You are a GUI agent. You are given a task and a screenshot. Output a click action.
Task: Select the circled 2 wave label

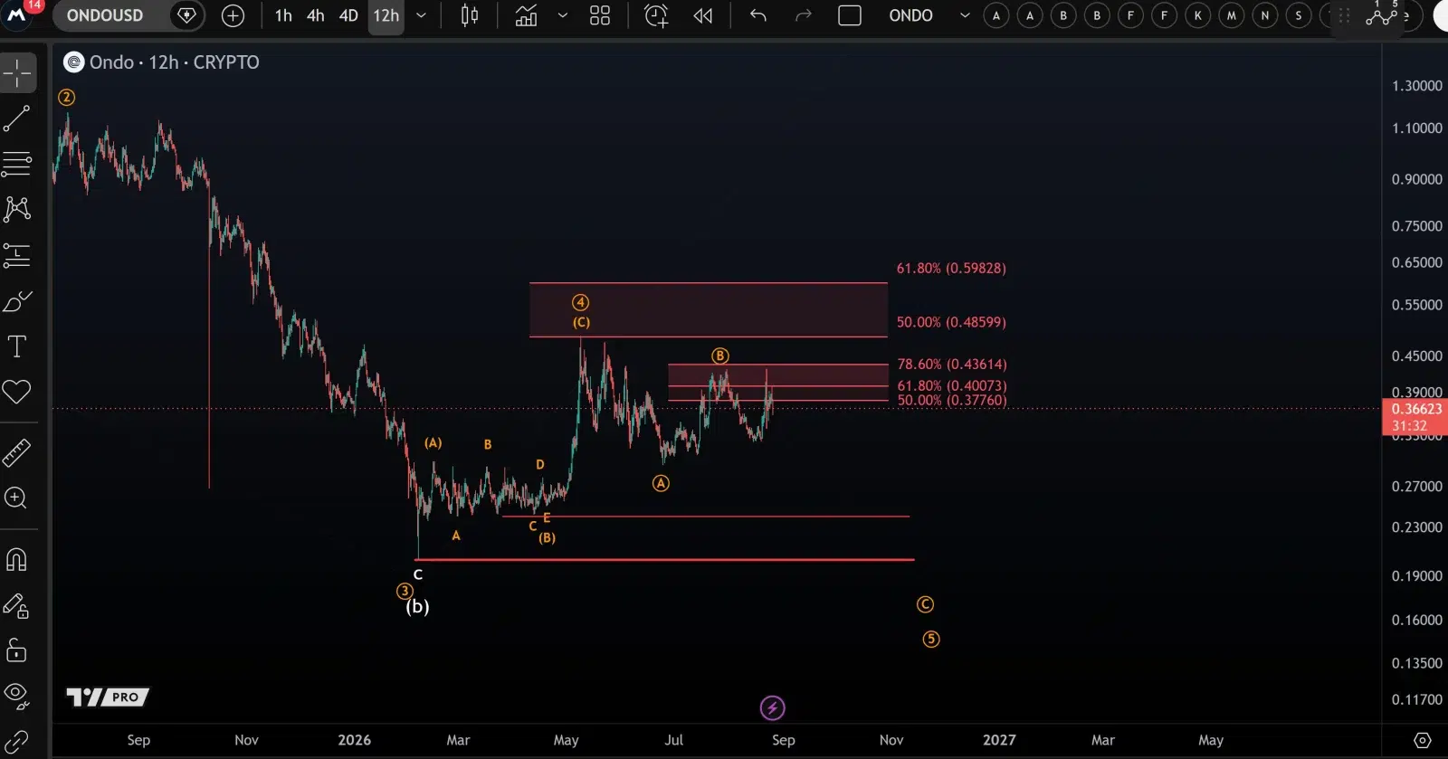point(66,98)
